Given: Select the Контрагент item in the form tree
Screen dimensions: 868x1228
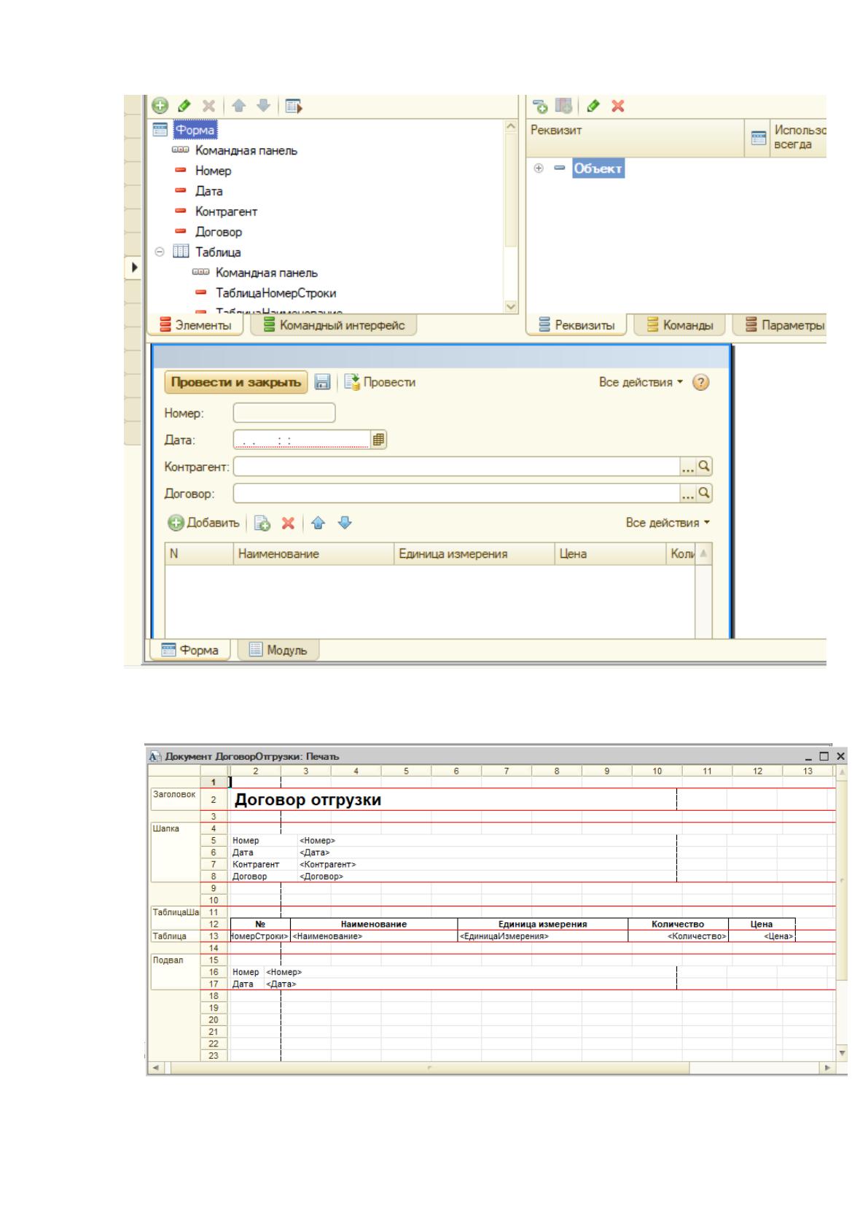Looking at the screenshot, I should pos(226,211).
